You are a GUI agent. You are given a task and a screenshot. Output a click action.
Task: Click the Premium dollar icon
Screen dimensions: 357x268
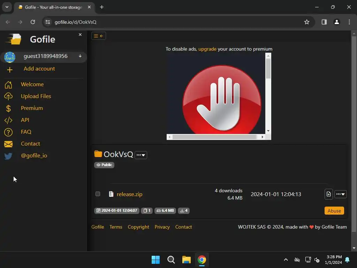[x=8, y=109]
